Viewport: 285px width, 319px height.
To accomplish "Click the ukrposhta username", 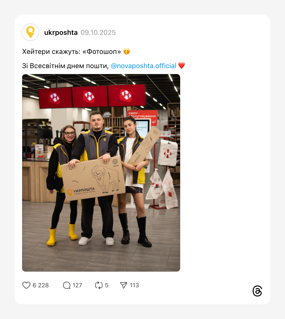I will 61,32.
